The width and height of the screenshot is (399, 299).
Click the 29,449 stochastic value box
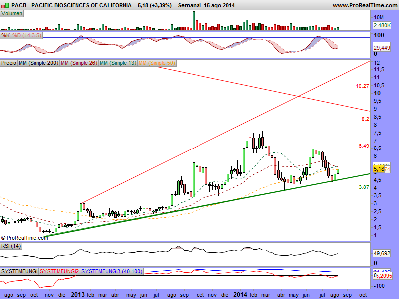click(382, 48)
